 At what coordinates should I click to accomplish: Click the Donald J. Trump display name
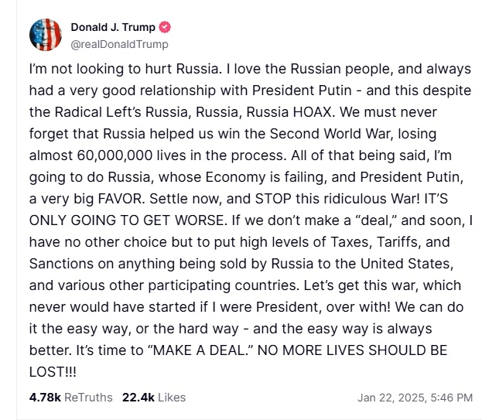(114, 28)
